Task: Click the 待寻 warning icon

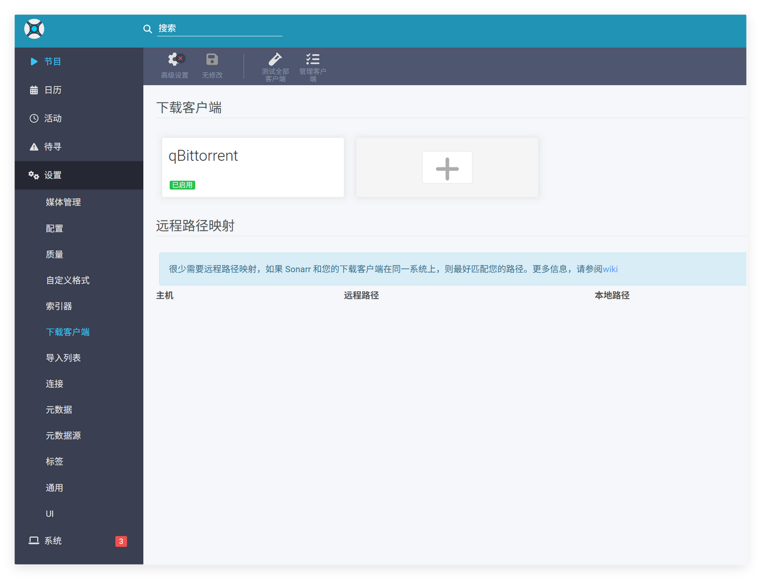Action: click(x=34, y=147)
